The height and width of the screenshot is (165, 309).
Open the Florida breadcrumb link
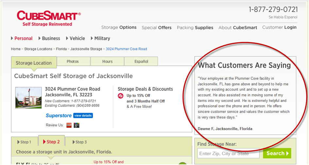61,49
